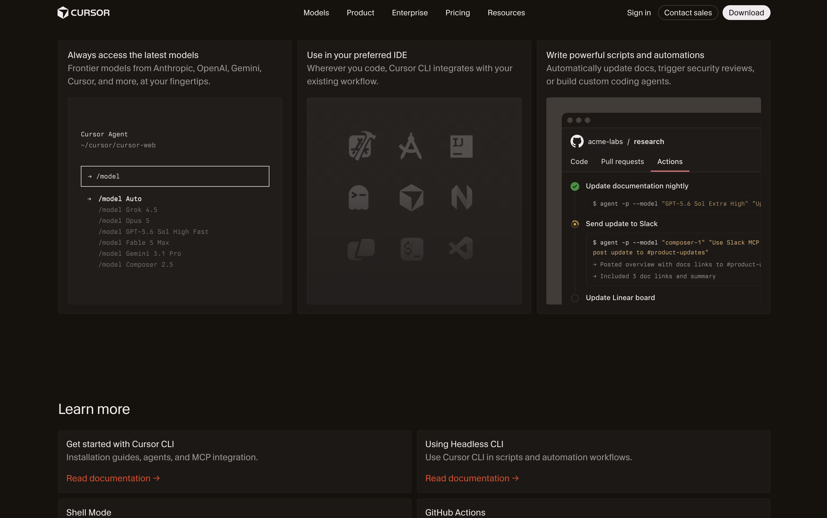Click "Write powerful scripts and automations" heading

(x=625, y=55)
